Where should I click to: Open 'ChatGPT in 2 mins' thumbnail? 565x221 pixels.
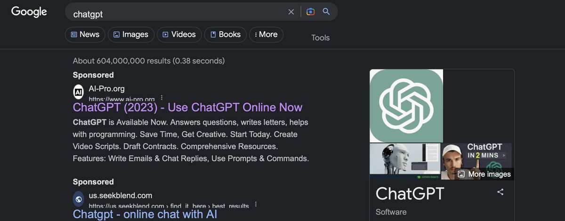[476, 161]
